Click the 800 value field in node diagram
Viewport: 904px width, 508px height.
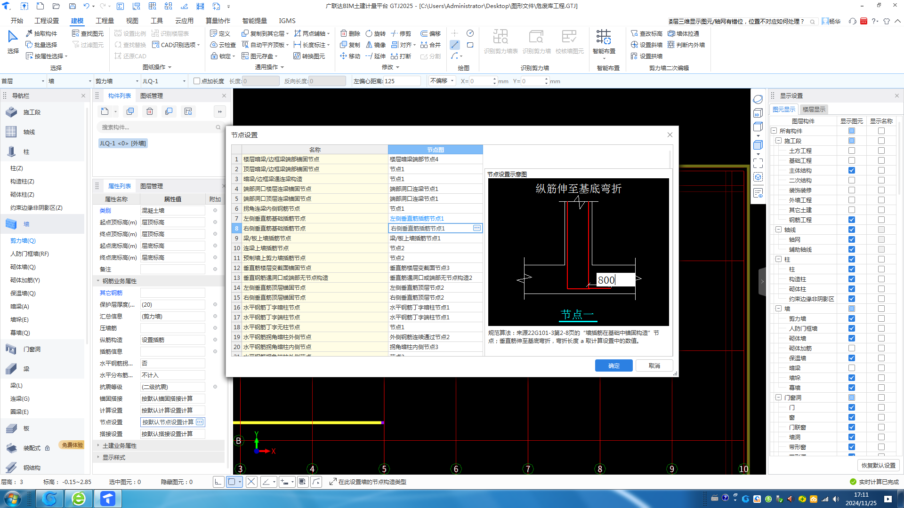coord(615,280)
